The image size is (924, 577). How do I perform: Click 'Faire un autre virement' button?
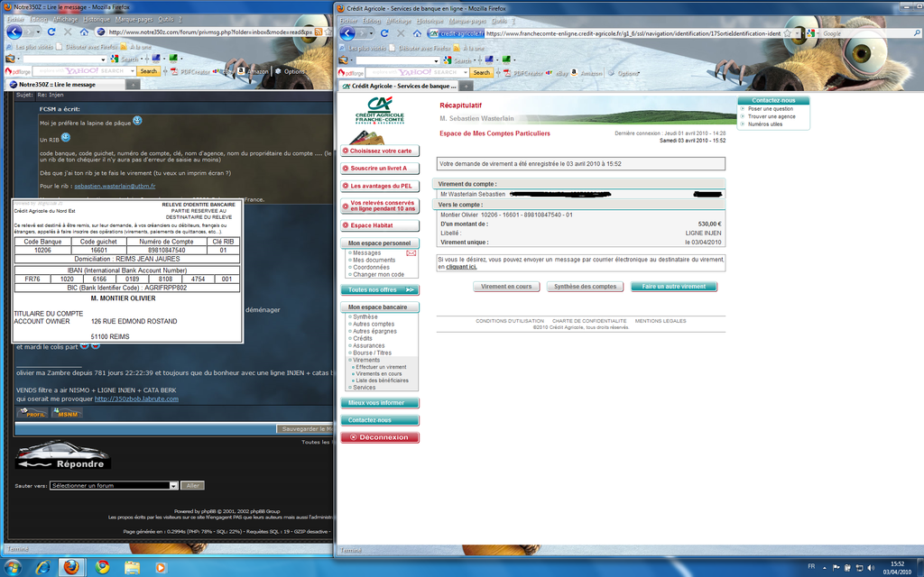click(x=673, y=287)
